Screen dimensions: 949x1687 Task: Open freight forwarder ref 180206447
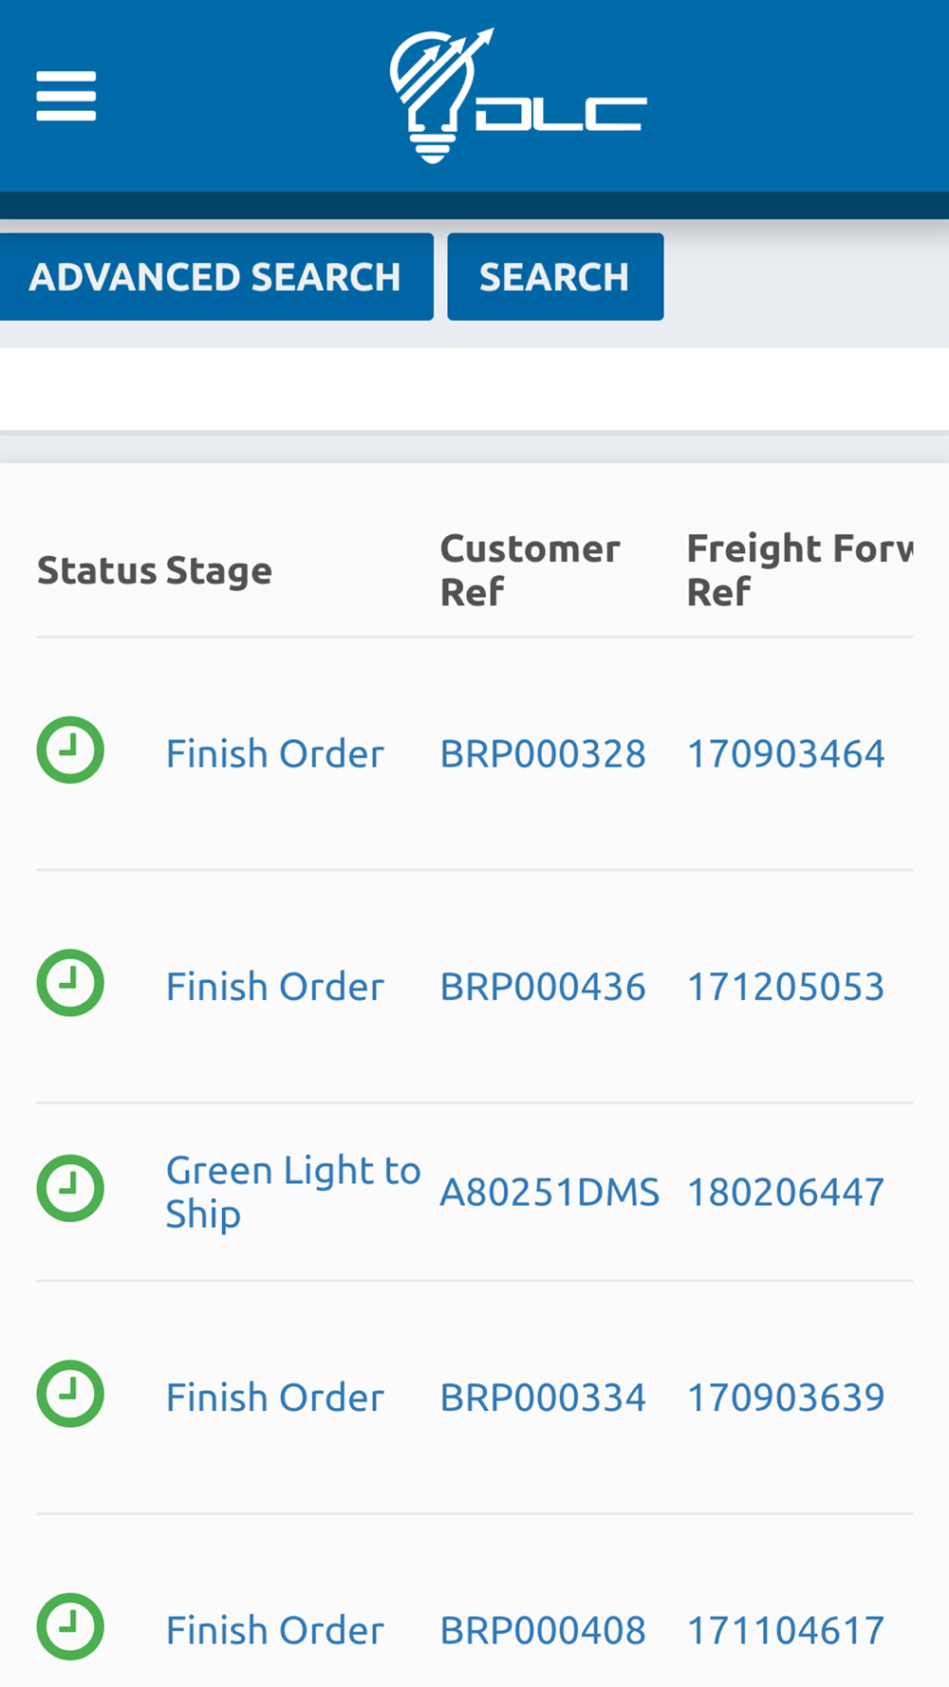click(786, 1192)
